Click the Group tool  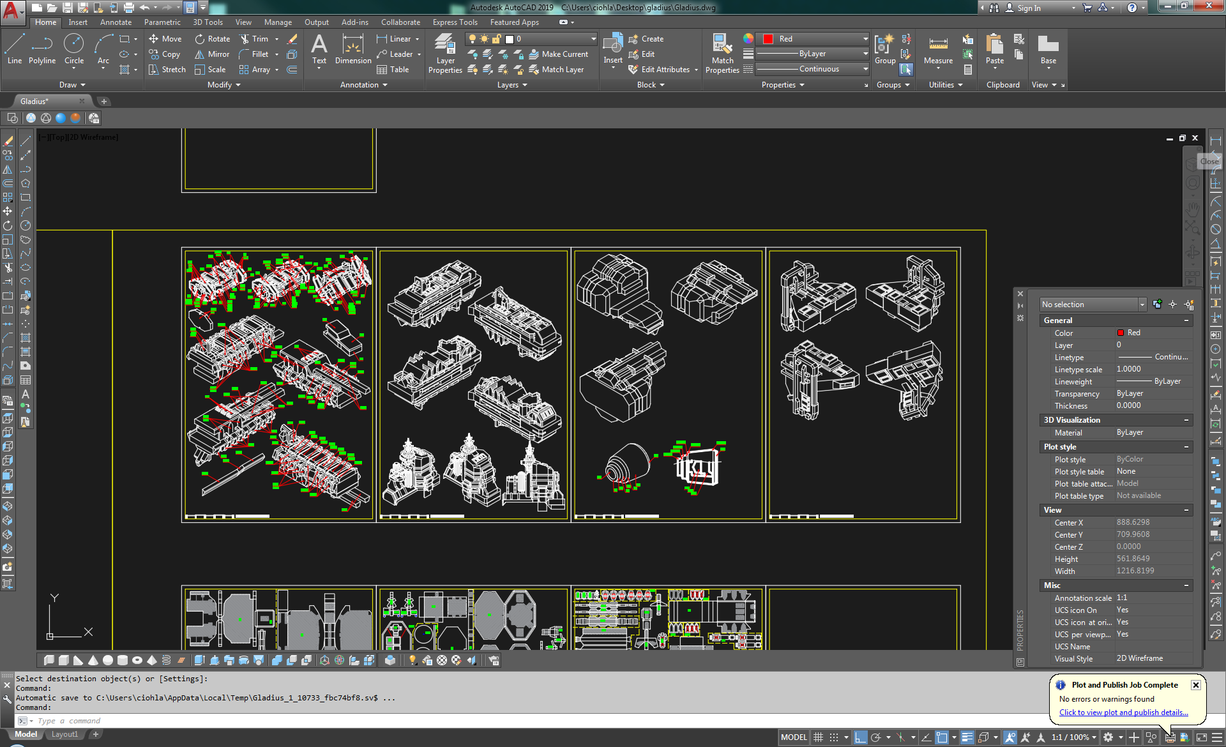click(x=885, y=50)
